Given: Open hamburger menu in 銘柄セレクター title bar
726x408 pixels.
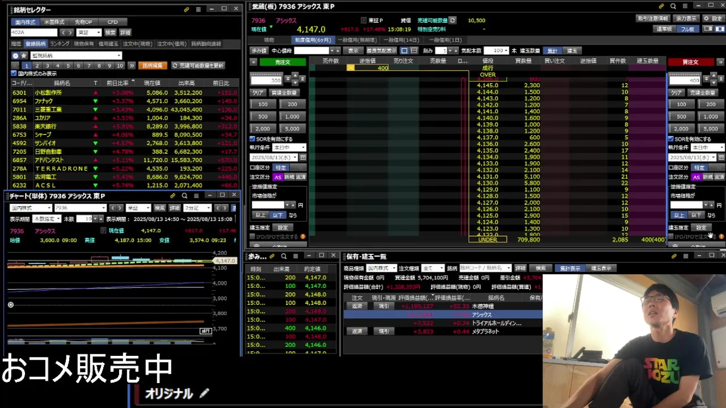Looking at the screenshot, I should point(198,10).
